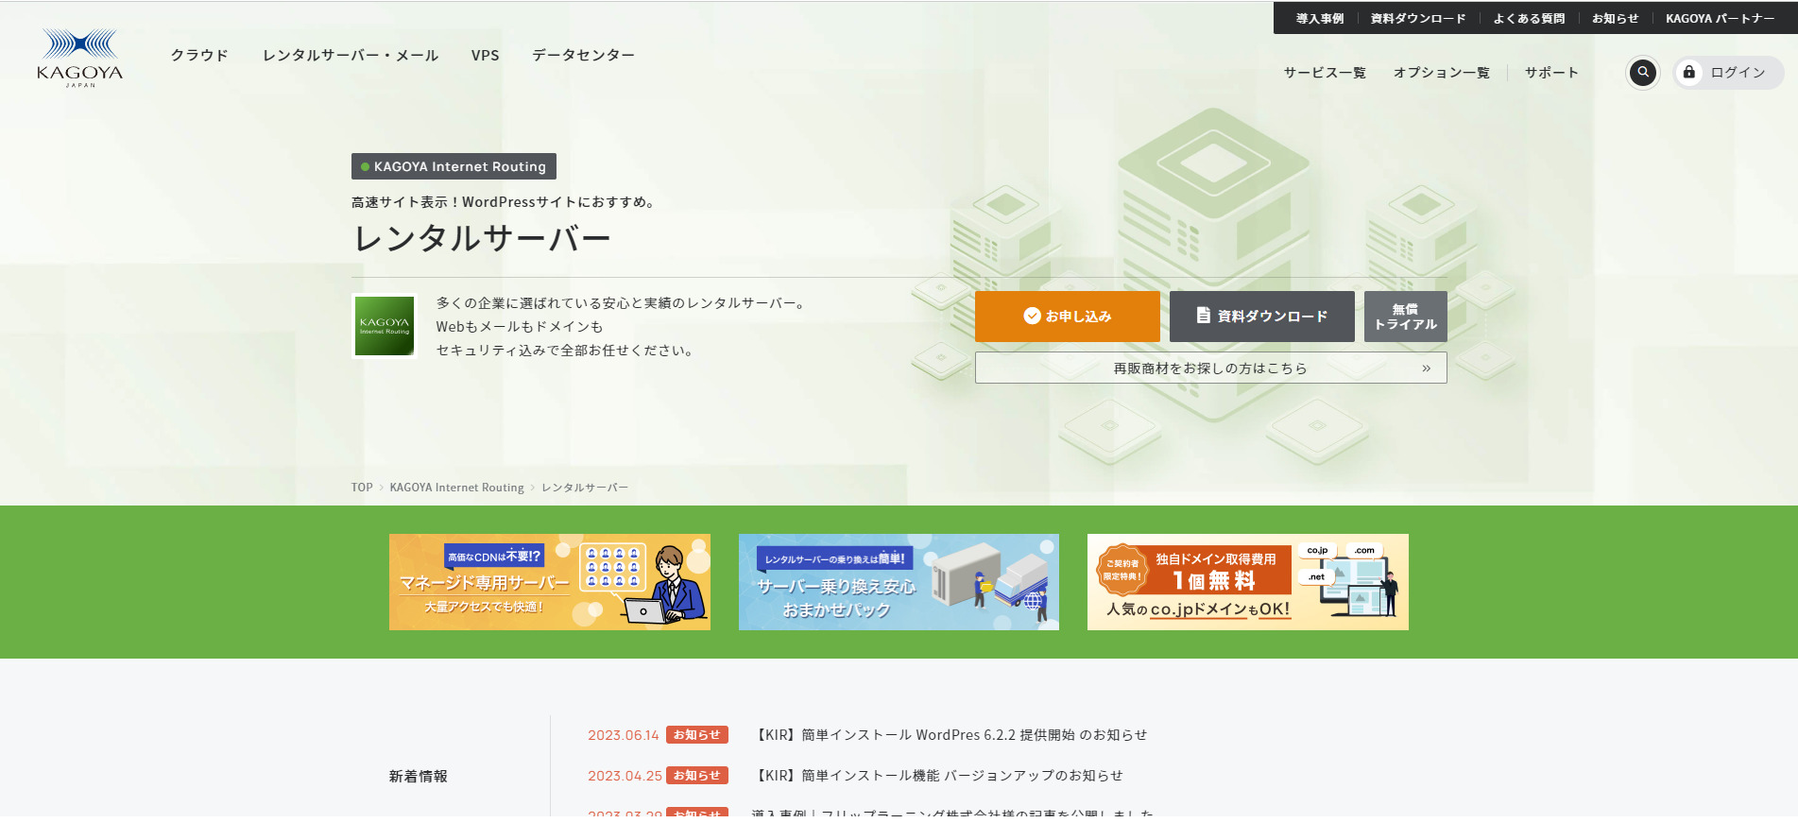
Task: Click the KAGOYA Internet Routing badge
Action: (x=454, y=166)
